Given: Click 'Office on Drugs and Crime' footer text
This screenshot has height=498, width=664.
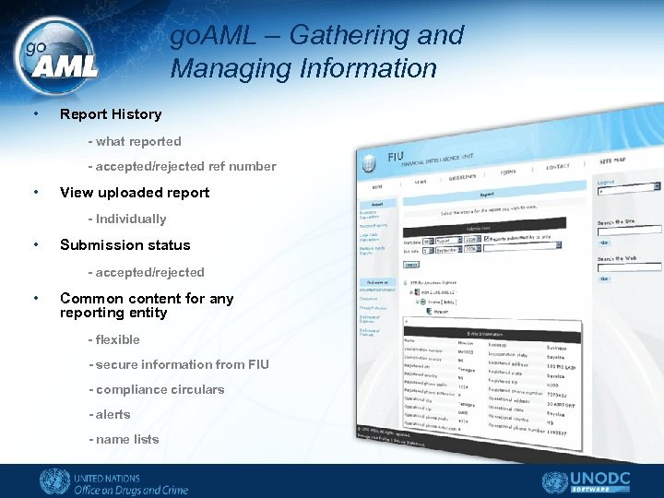Looking at the screenshot, I should pos(131,491).
